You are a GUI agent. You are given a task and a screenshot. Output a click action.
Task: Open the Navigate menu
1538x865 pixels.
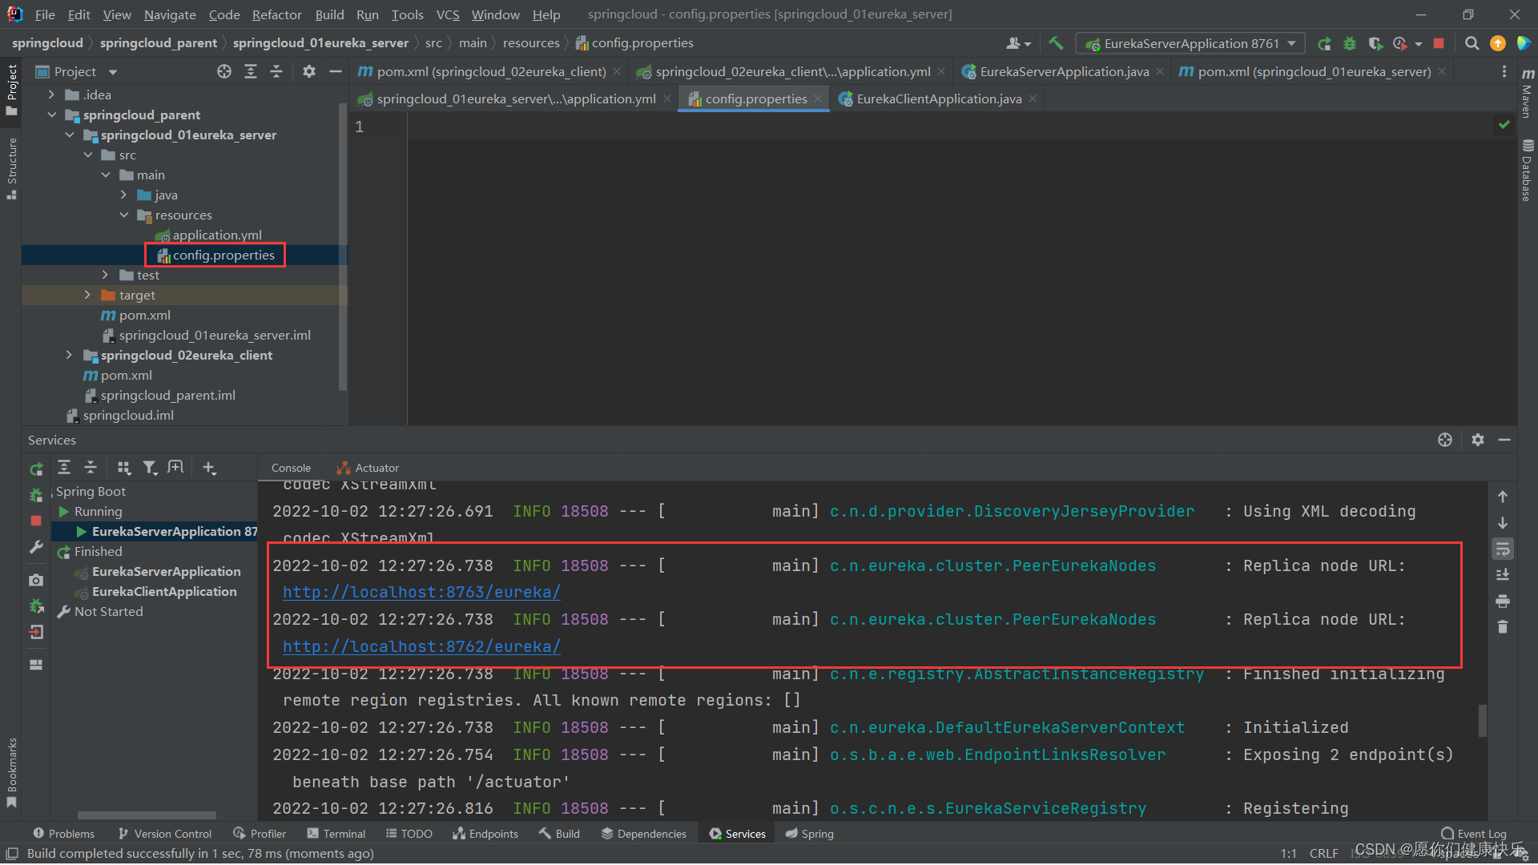pos(169,14)
